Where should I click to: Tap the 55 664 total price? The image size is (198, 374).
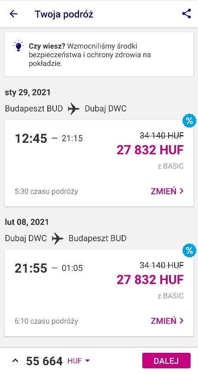[44, 361]
